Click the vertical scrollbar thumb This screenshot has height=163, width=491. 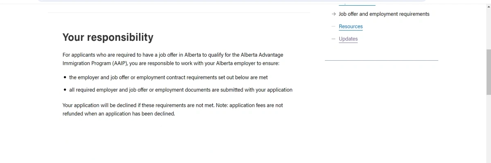point(488,72)
